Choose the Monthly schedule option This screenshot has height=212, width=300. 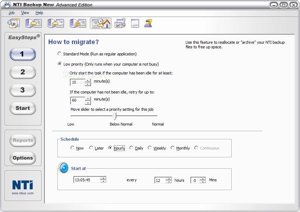173,148
